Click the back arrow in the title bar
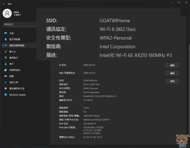 coord(4,4)
